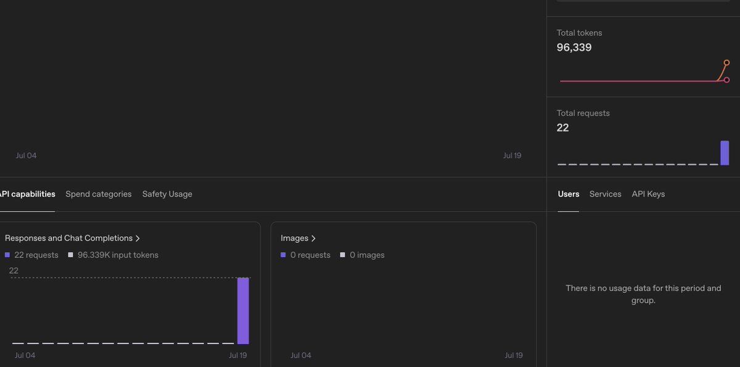The width and height of the screenshot is (740, 367).
Task: Click the 22 axis label in Chat Completions chart
Action: point(14,271)
